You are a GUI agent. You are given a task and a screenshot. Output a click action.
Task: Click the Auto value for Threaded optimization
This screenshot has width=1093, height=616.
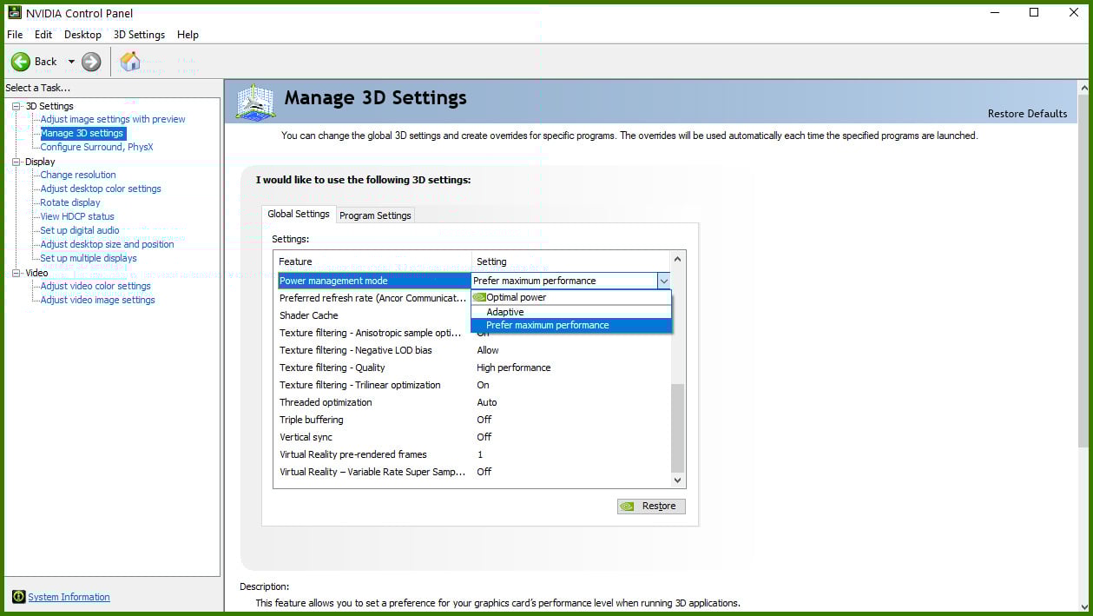pyautogui.click(x=486, y=402)
